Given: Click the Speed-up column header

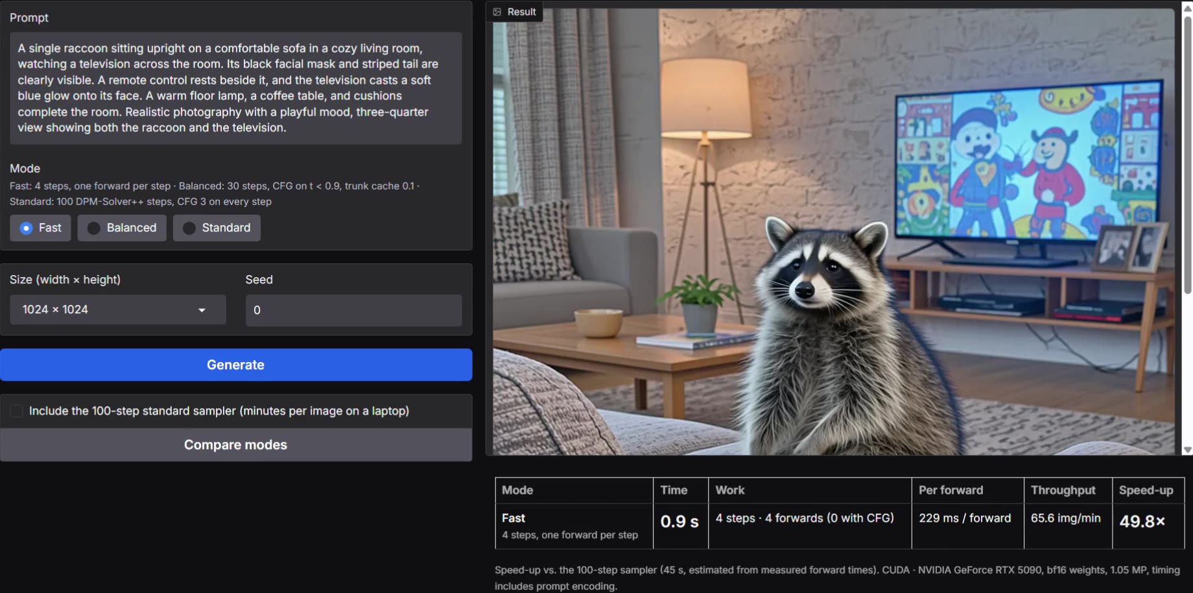Looking at the screenshot, I should 1148,490.
